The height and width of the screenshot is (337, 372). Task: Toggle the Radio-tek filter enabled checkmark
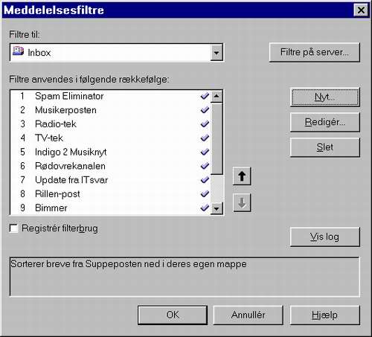tap(205, 123)
